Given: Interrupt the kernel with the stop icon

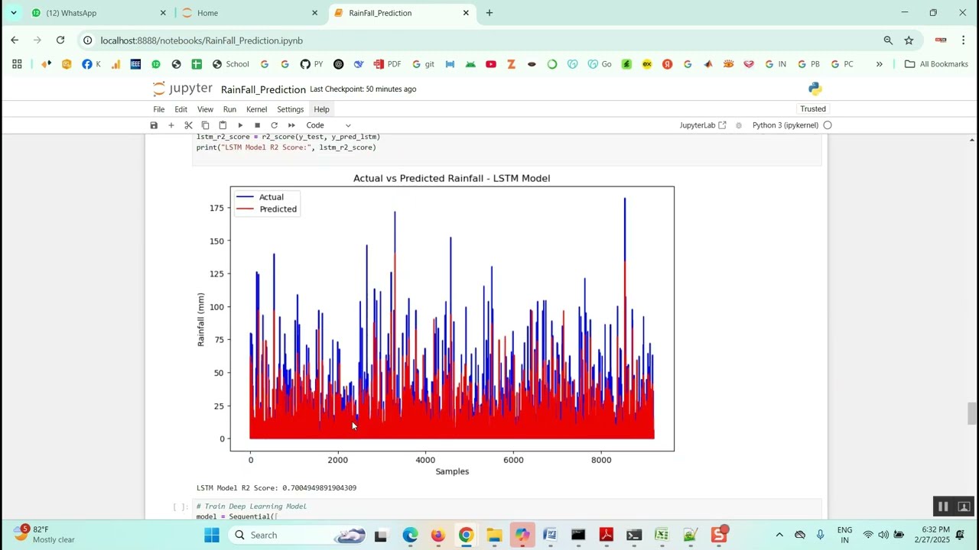Looking at the screenshot, I should point(257,125).
